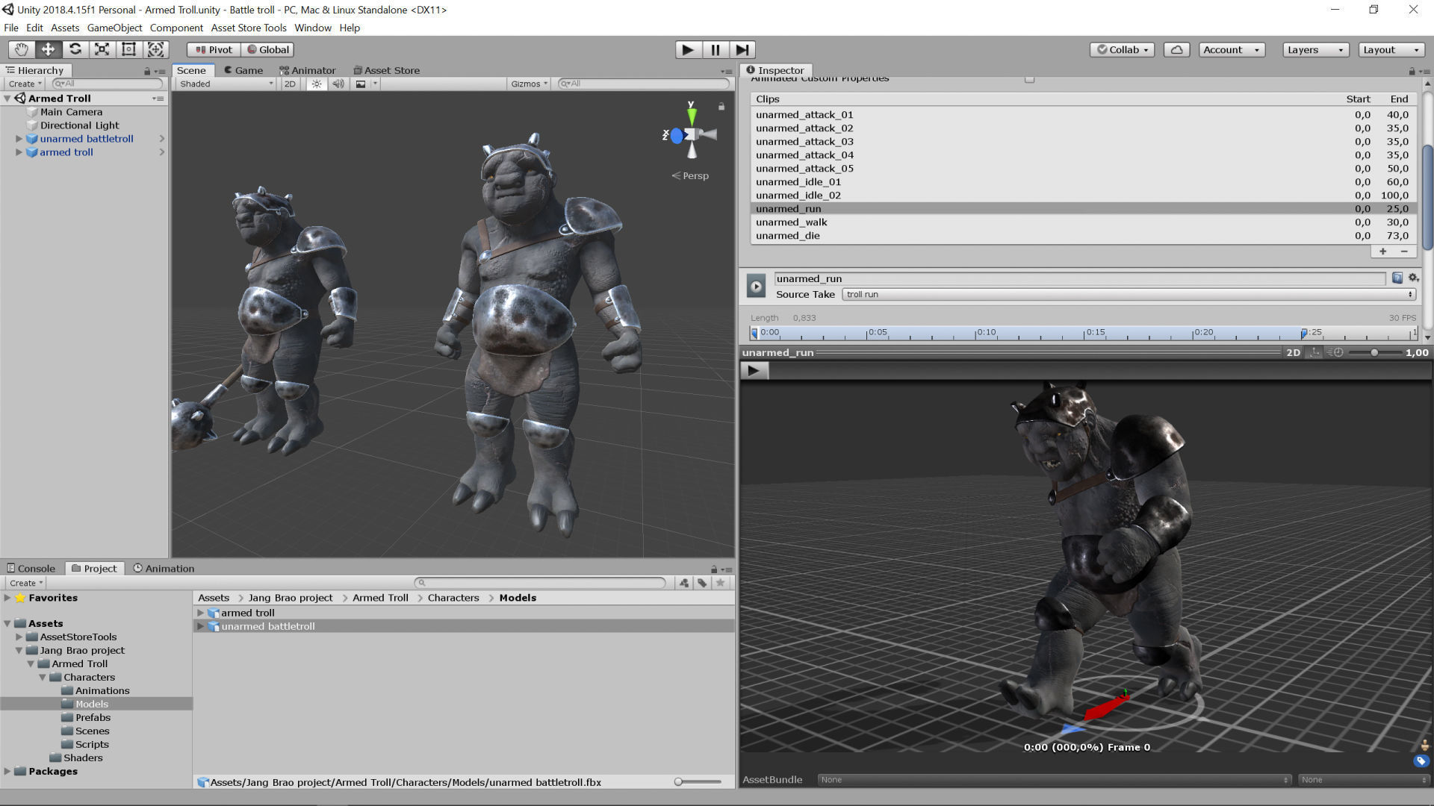1434x806 pixels.
Task: Toggle 2D mode in Scene view
Action: coord(290,84)
